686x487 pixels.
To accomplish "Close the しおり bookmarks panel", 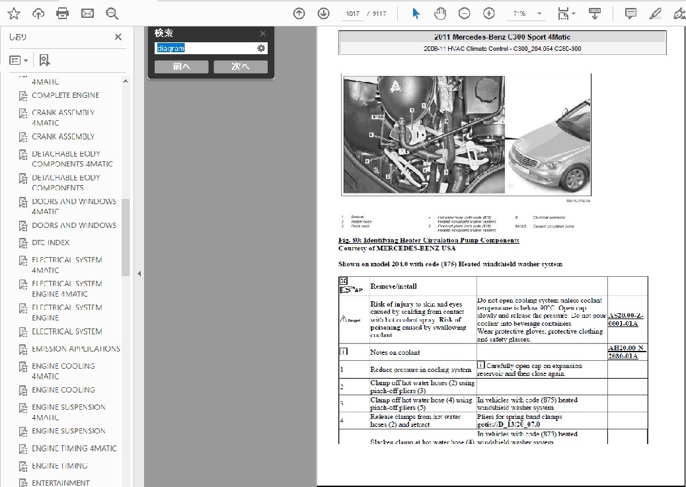I will (118, 37).
